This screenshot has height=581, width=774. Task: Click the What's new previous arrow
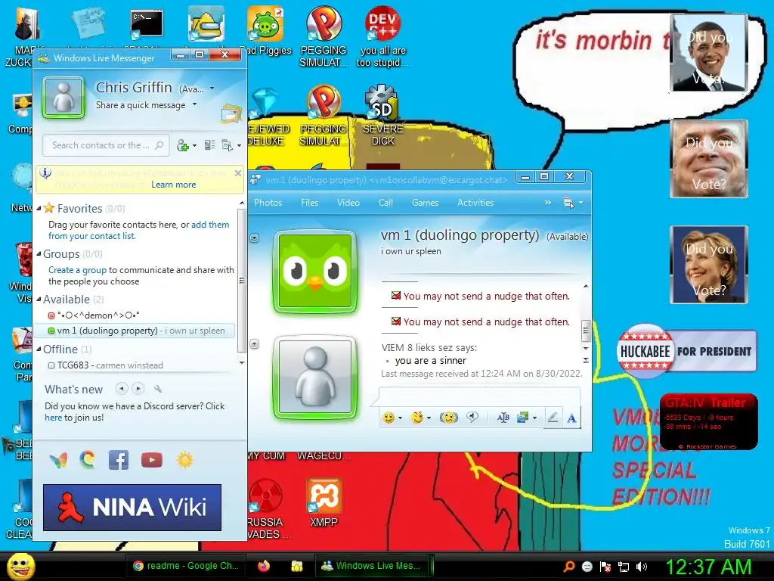122,389
